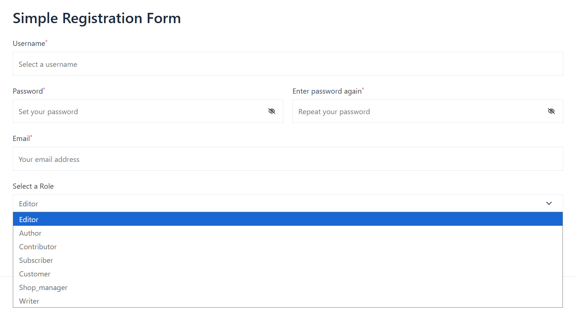Image resolution: width=575 pixels, height=319 pixels.
Task: Click the Role combo box showing Editor
Action: pyautogui.click(x=279, y=203)
